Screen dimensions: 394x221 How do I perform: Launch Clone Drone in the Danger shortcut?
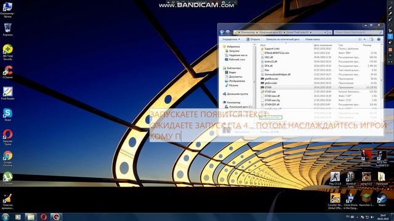click(x=350, y=201)
